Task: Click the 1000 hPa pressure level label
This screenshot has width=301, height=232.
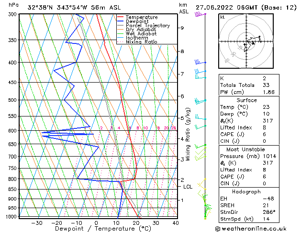Action: click(x=12, y=217)
